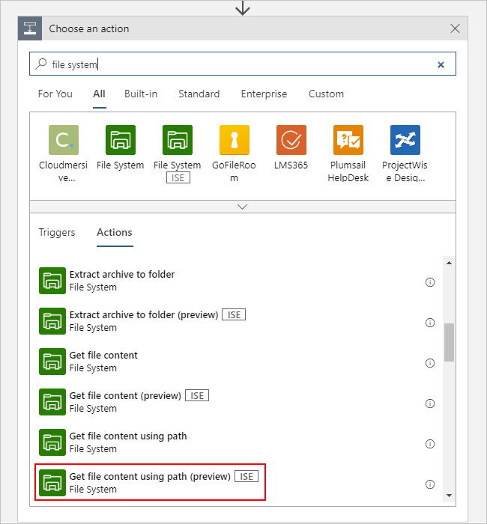
Task: Select the ProjectWise Design connector icon
Action: [405, 140]
